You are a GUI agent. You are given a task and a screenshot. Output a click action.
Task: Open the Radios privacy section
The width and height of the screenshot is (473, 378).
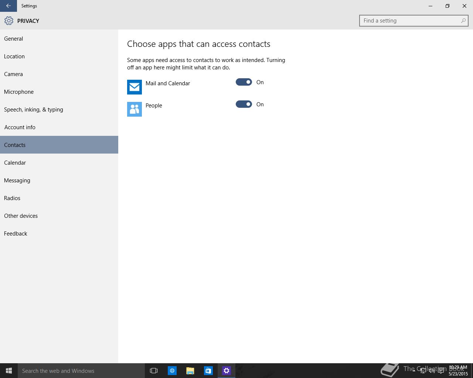click(59, 198)
